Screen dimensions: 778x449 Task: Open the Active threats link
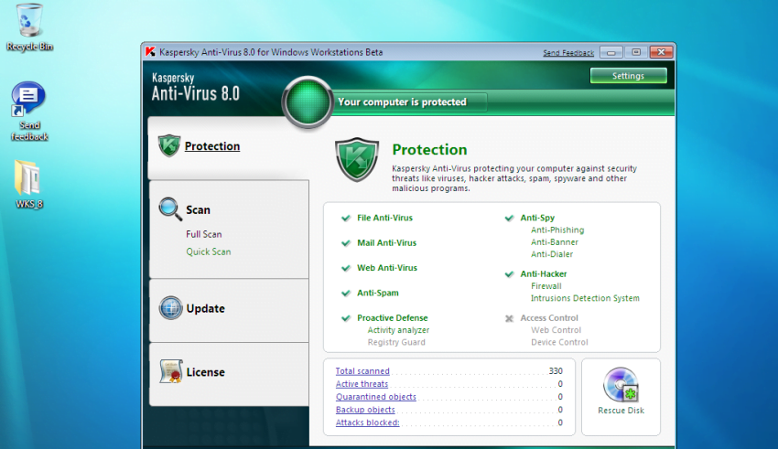click(x=362, y=383)
